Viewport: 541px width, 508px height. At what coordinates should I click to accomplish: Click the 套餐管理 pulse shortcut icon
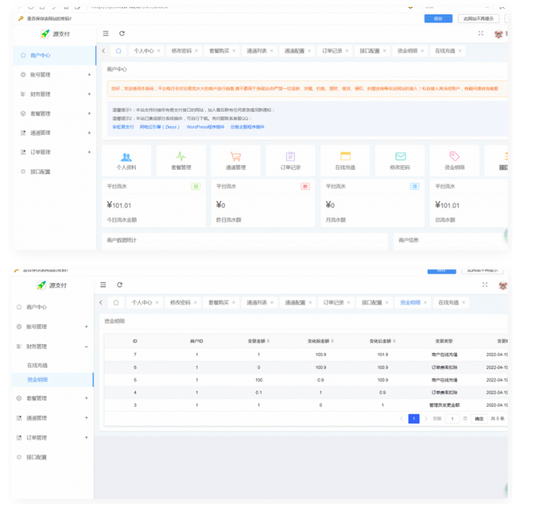point(181,157)
